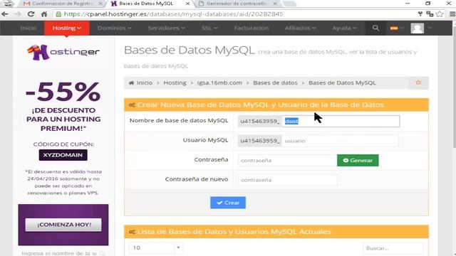Switch to Generador de contraseñas tab
This screenshot has width=456, height=256.
tap(236, 4)
